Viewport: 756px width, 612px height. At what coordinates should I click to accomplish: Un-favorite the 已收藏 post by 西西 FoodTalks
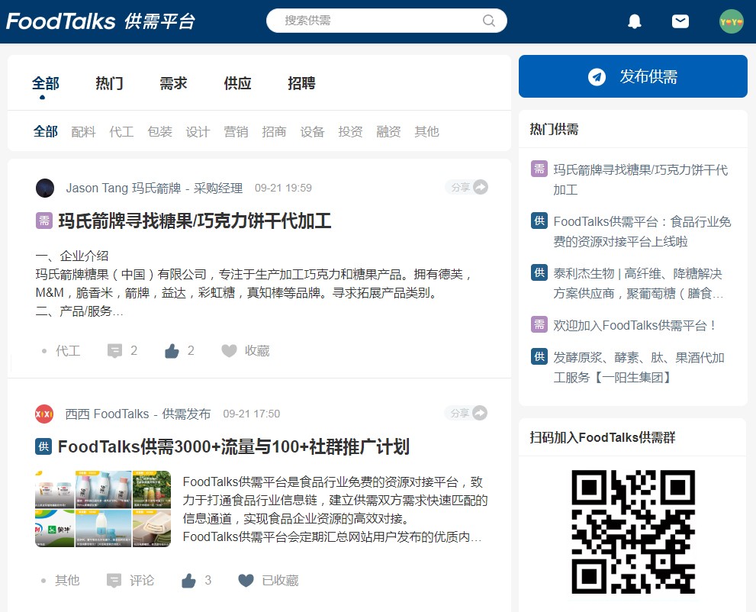coord(246,580)
